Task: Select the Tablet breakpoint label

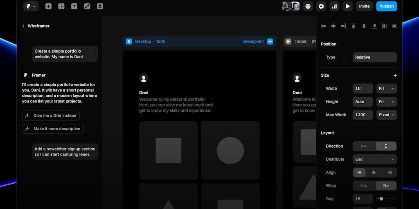Action: pos(305,42)
